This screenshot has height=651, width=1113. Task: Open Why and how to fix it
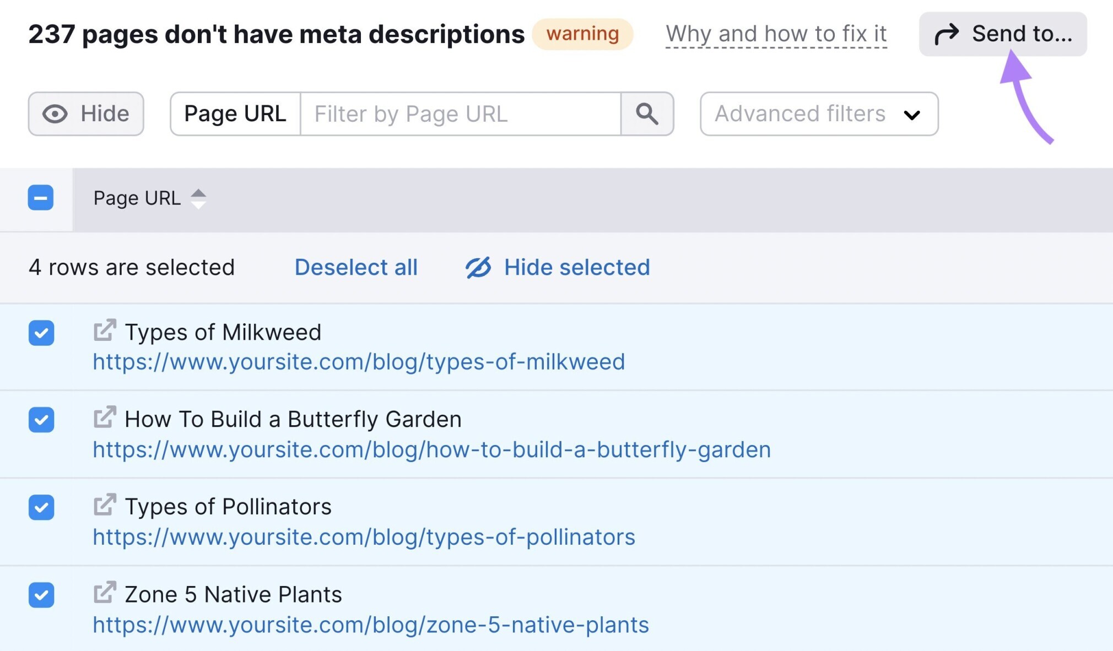pyautogui.click(x=776, y=34)
